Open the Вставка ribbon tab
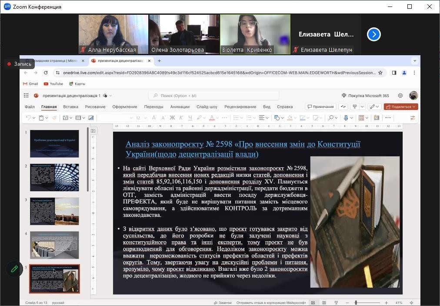The height and width of the screenshot is (306, 440). pyautogui.click(x=70, y=106)
